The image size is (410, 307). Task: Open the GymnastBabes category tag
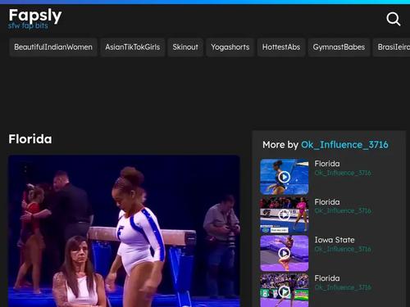tap(339, 47)
